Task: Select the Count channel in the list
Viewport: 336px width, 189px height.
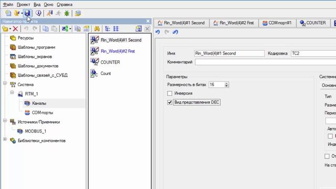Action: click(106, 73)
